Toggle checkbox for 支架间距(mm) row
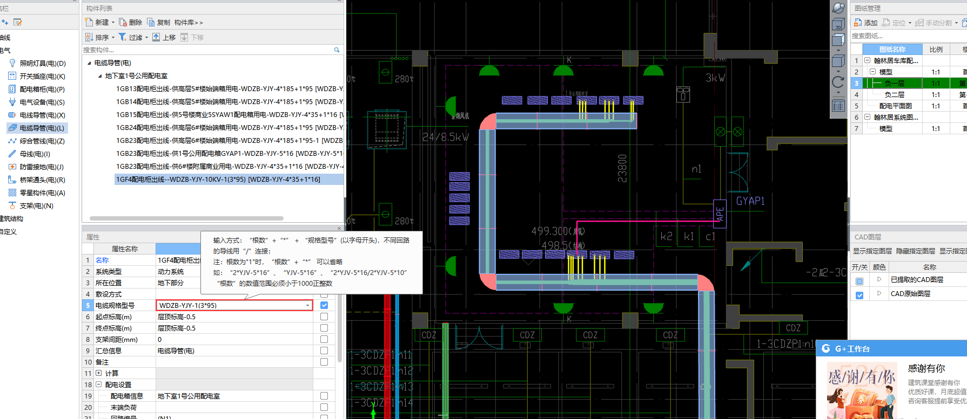 (324, 339)
